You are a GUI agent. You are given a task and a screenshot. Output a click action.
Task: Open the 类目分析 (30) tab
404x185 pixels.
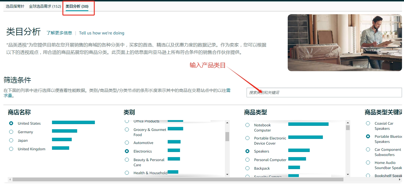tap(77, 6)
